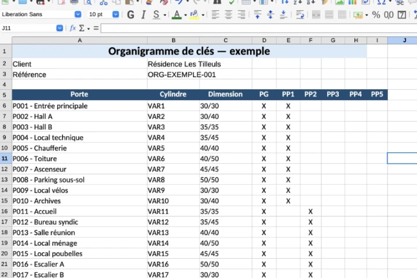Select cell 'P014 - Local ménage'
Image resolution: width=417 pixels, height=278 pixels.
[79, 243]
